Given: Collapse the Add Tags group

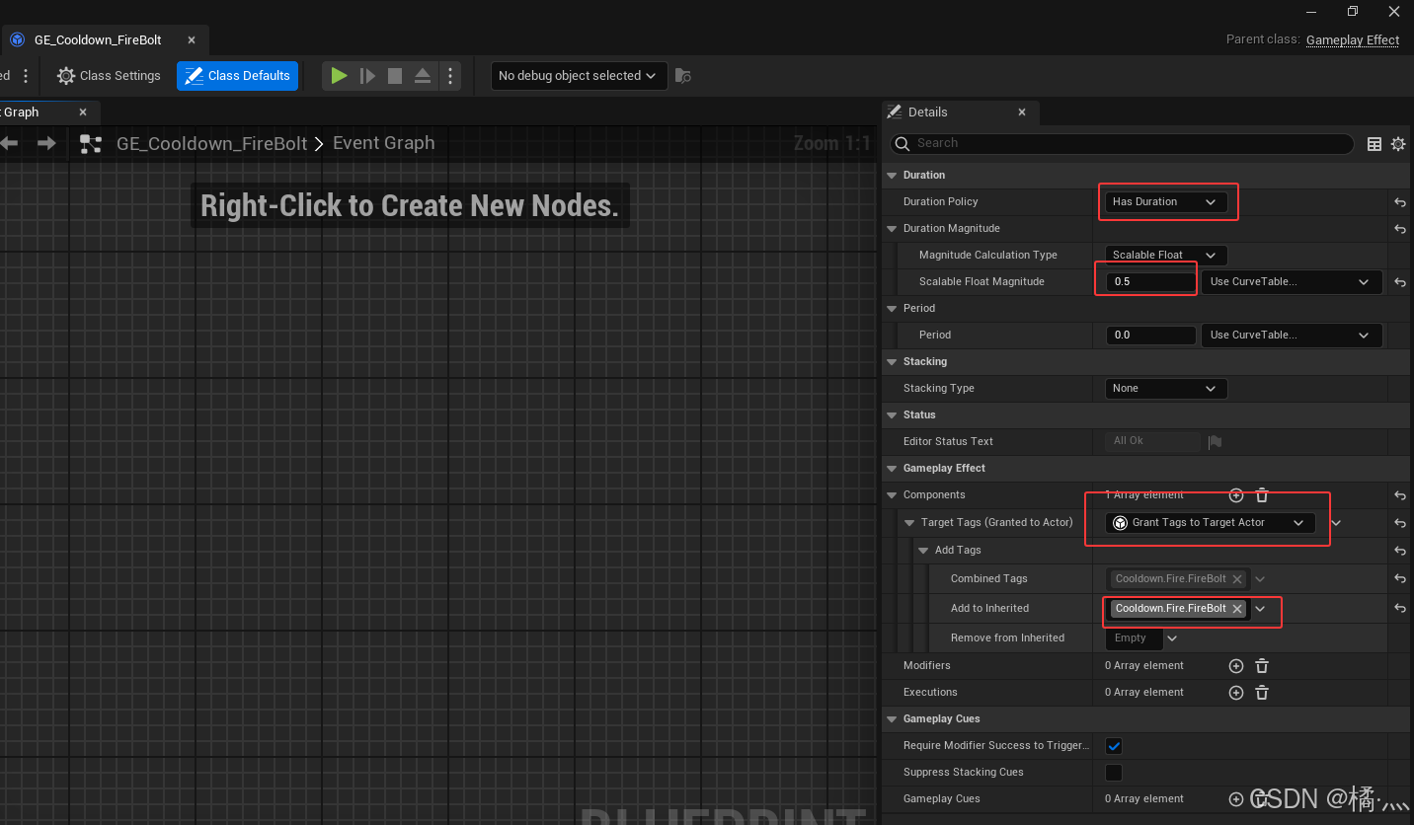Looking at the screenshot, I should [x=924, y=551].
